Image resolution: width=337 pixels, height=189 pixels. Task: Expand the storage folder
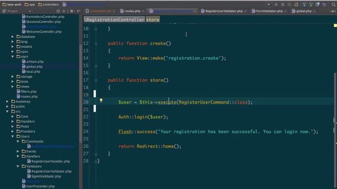(x=13, y=77)
